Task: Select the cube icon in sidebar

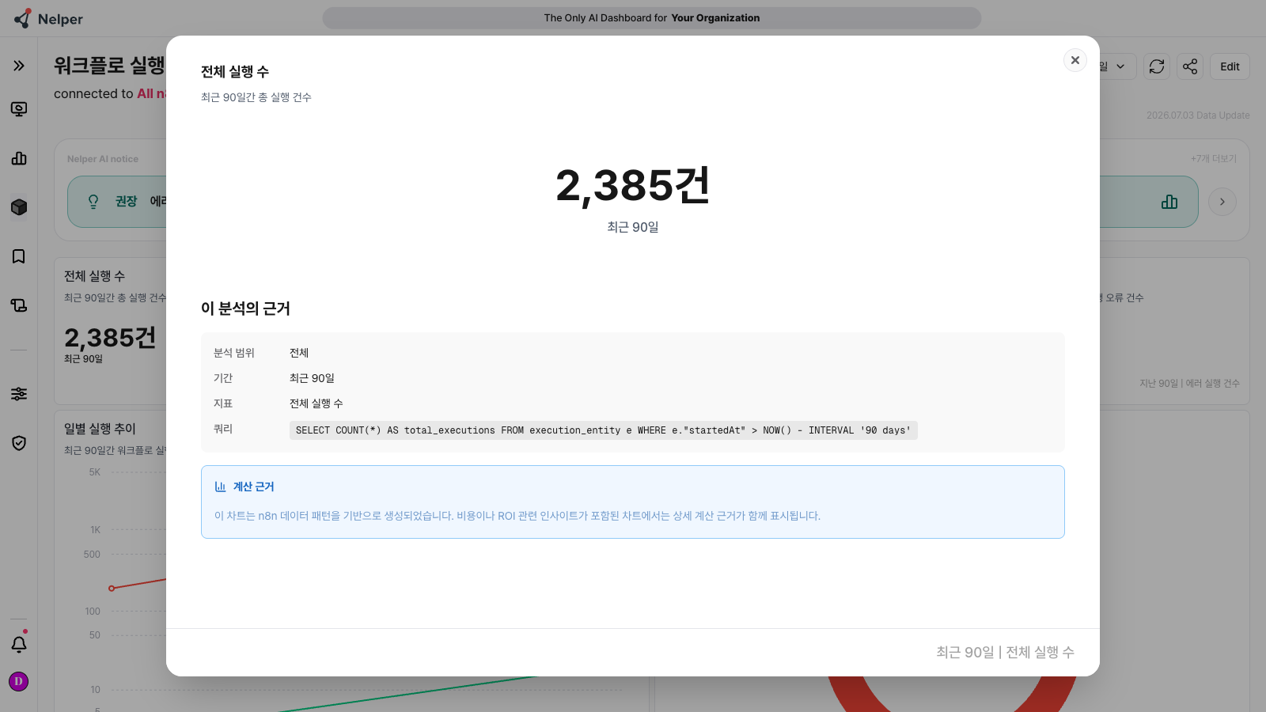Action: (19, 207)
